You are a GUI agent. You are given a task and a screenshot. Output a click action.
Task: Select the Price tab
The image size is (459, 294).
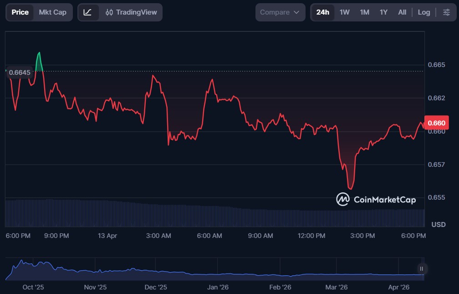(20, 12)
